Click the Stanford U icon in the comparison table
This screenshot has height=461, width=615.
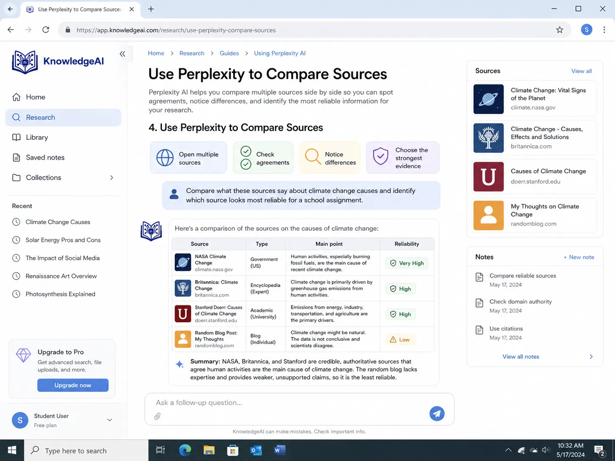[183, 314]
